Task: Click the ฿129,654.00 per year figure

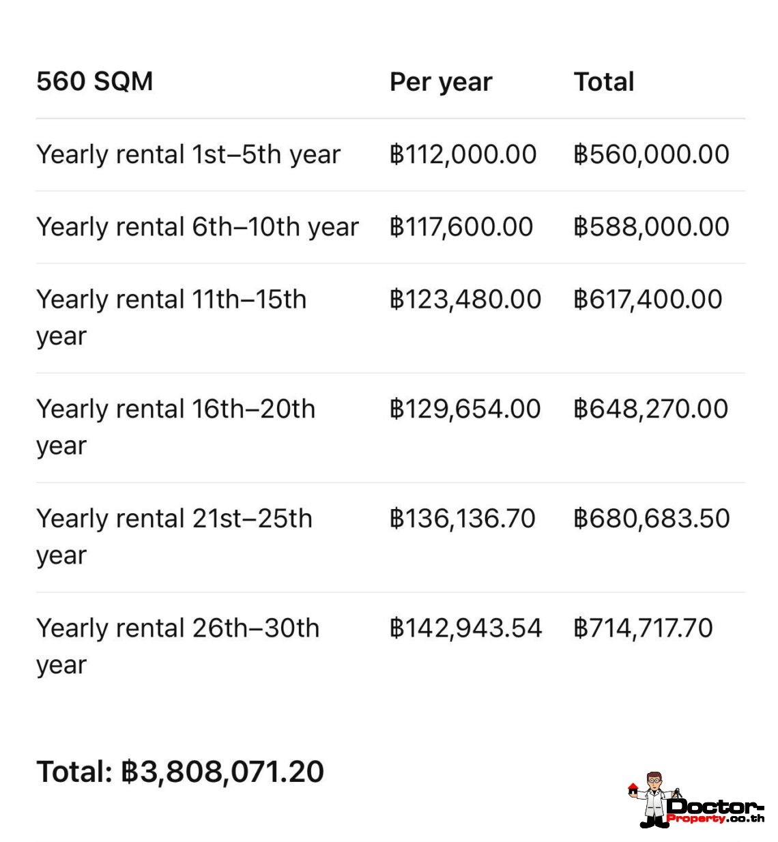Action: [x=465, y=409]
